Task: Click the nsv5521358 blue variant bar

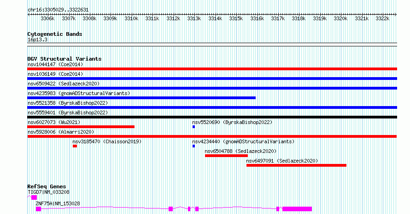Action: pyautogui.click(x=212, y=107)
